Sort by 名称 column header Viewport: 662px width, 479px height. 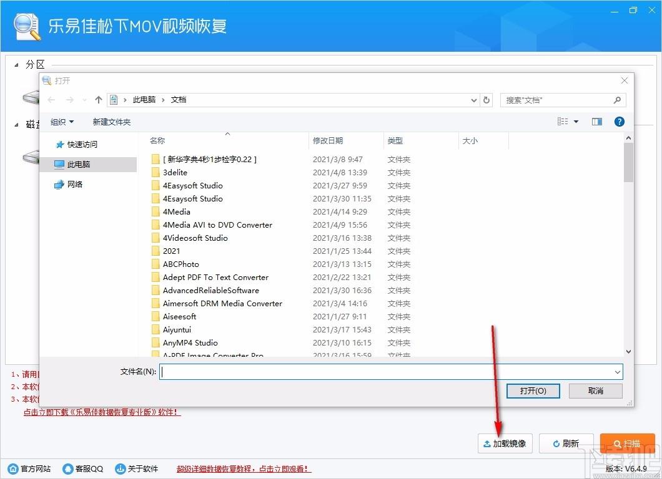pos(157,141)
